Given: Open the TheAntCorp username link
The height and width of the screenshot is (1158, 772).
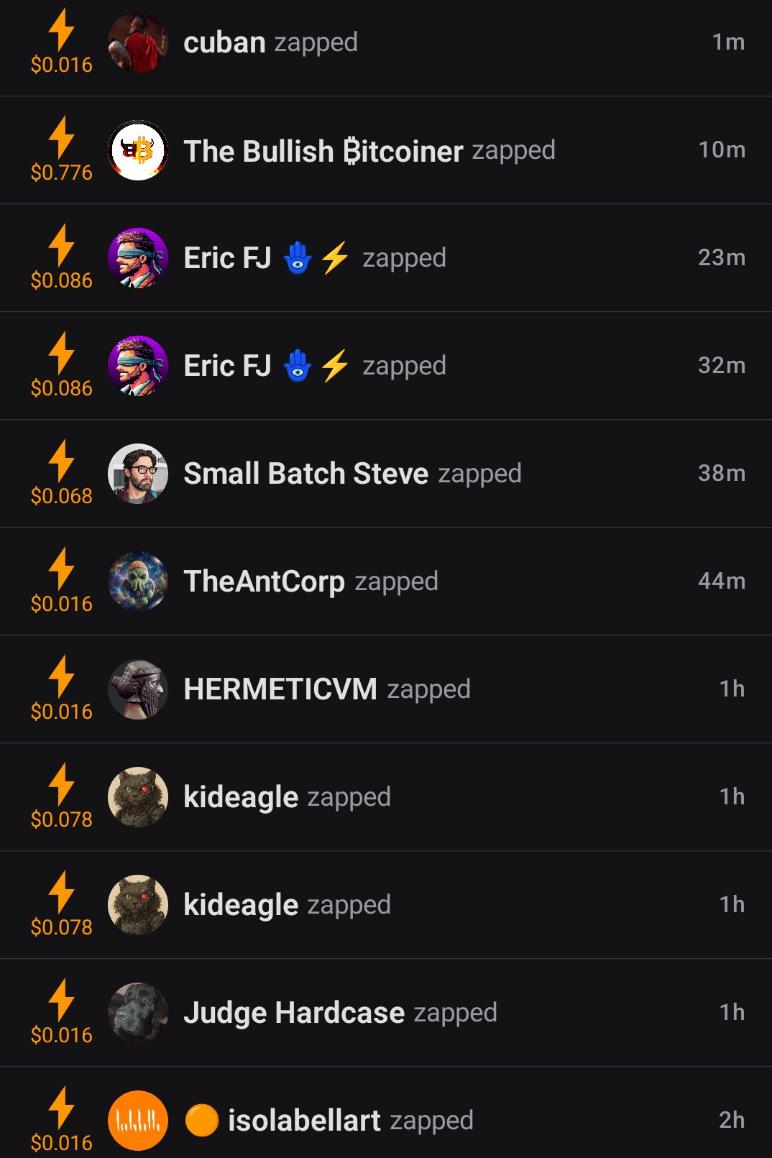Looking at the screenshot, I should click(264, 582).
